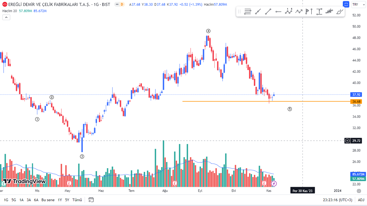The width and height of the screenshot is (367, 206).
Task: Click the purple lightning event marker
Action: tap(274, 183)
